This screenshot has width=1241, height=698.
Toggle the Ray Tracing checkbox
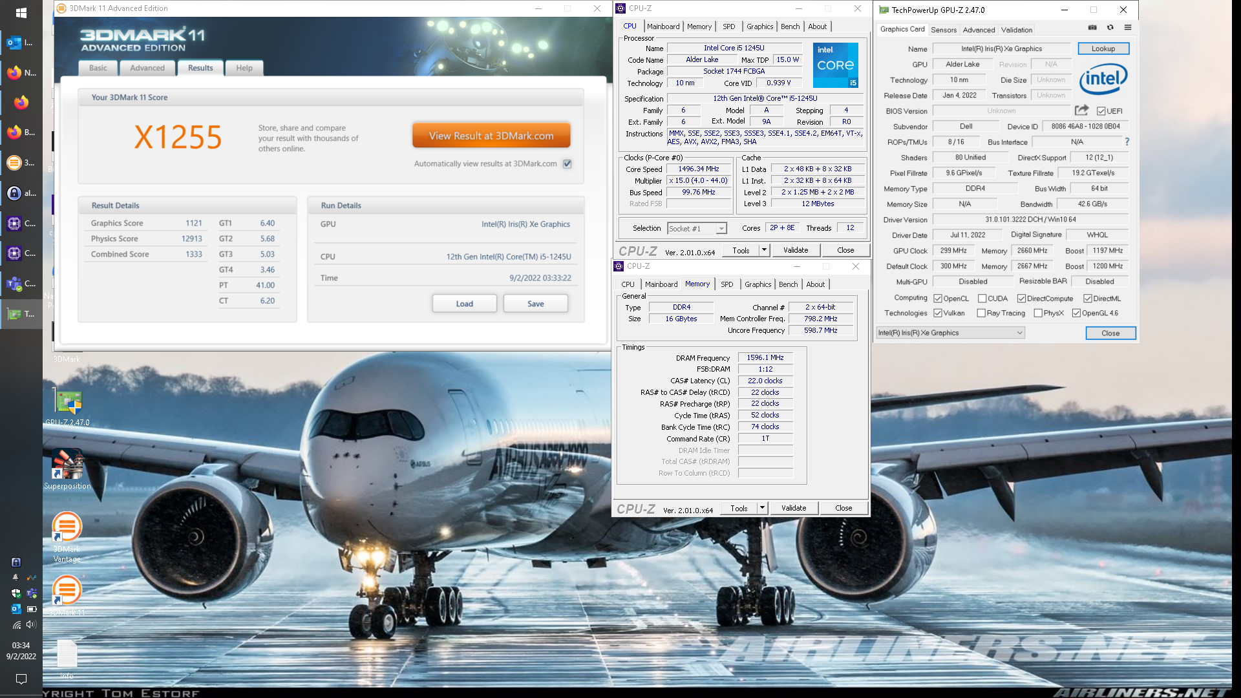[981, 313]
